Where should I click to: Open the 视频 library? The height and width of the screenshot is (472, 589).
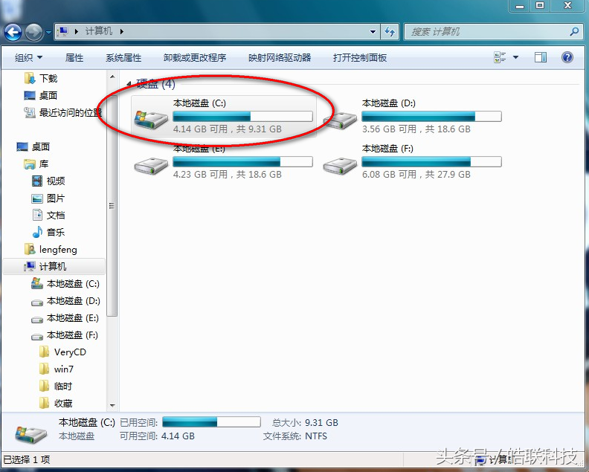pyautogui.click(x=48, y=181)
